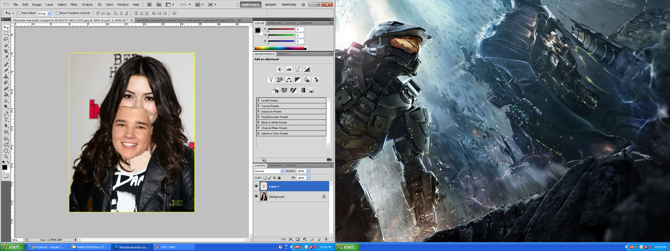670x251 pixels.
Task: Open the Filter menu
Action: [x=74, y=4]
